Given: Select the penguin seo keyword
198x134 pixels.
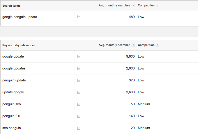Looking at the screenshot, I should click(x=11, y=104).
